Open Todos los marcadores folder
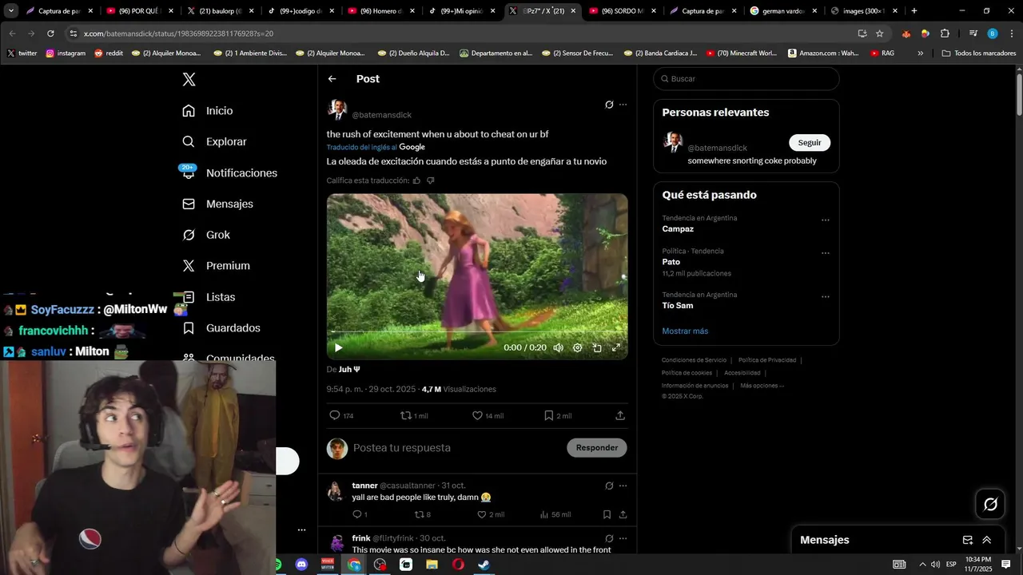Image resolution: width=1023 pixels, height=575 pixels. (979, 53)
